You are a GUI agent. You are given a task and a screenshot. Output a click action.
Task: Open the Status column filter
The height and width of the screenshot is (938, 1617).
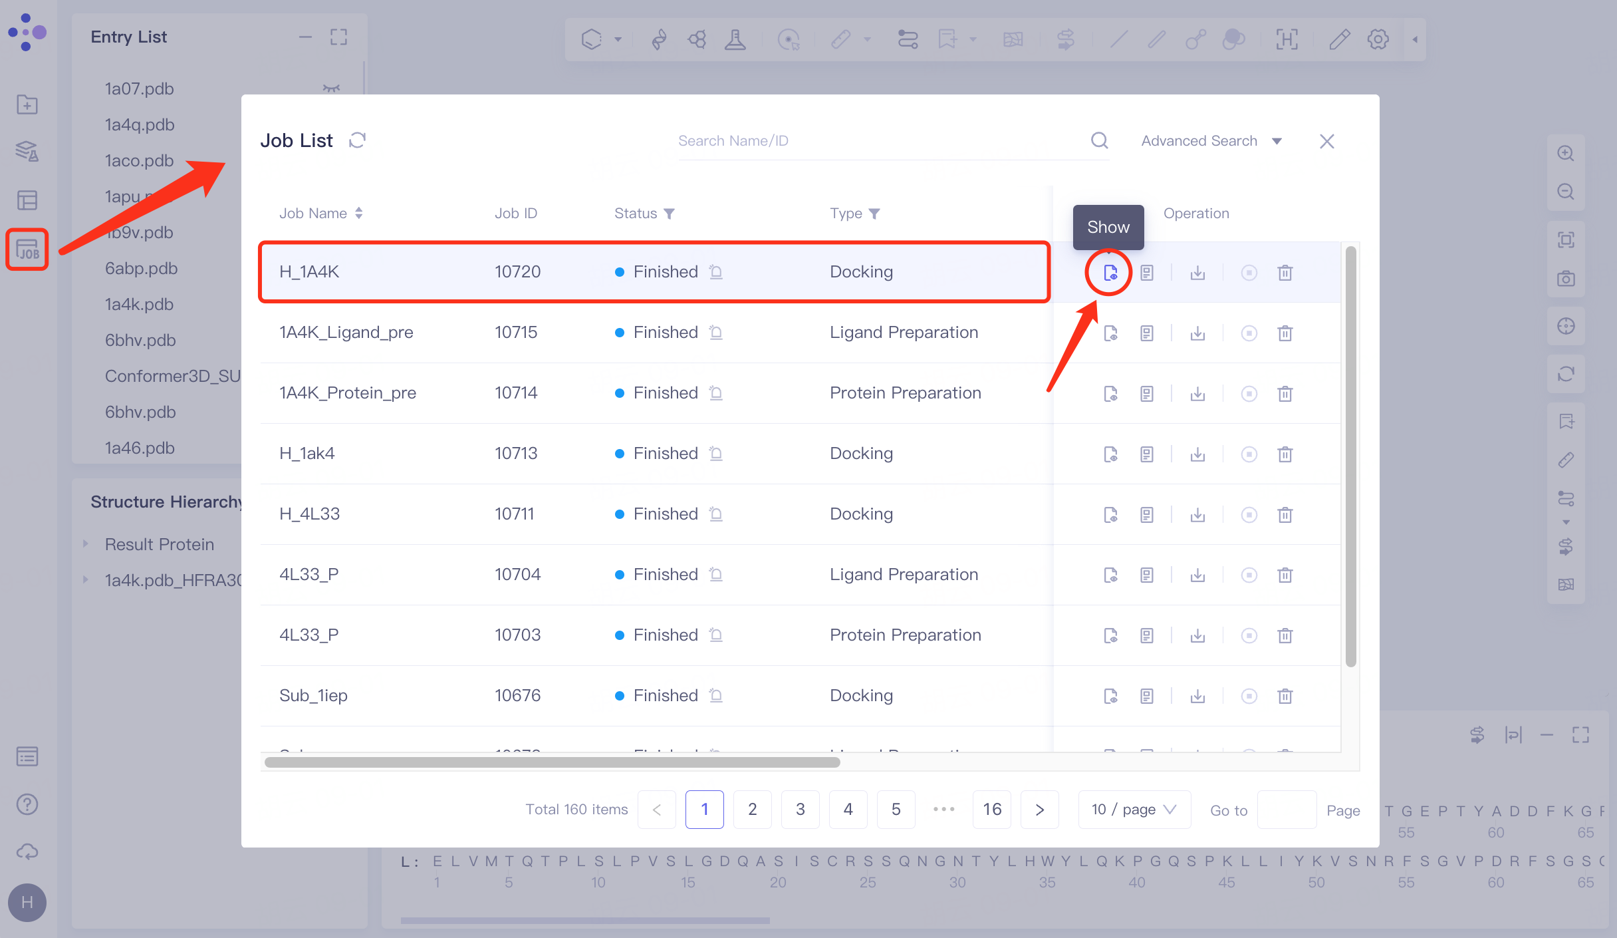click(x=670, y=214)
